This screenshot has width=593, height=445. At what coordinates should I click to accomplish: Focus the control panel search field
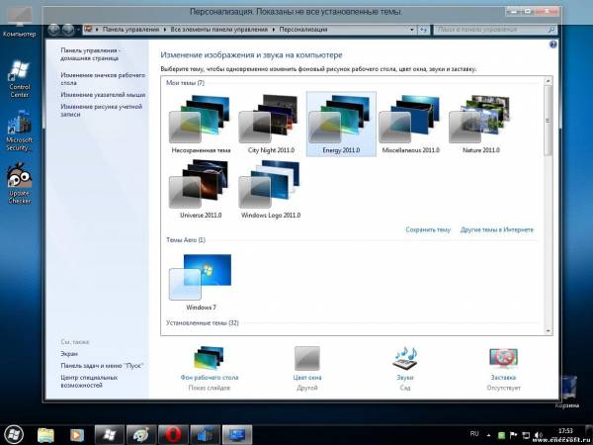[x=490, y=30]
